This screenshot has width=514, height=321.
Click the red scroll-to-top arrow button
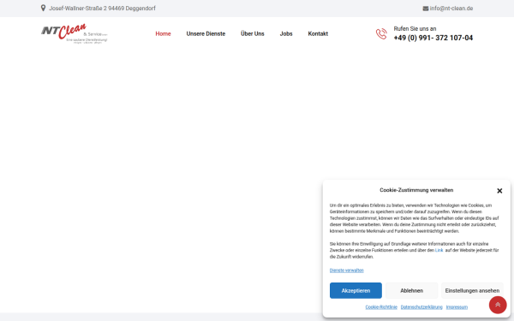[x=498, y=305]
